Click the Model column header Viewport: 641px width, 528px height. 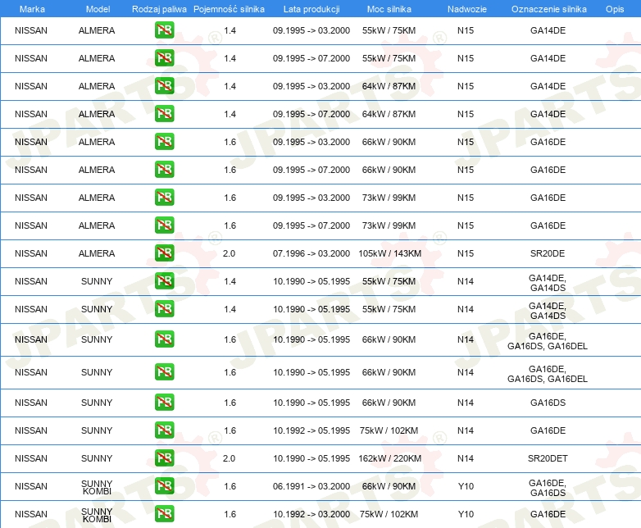98,9
